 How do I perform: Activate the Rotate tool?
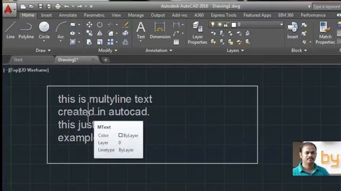point(100,24)
